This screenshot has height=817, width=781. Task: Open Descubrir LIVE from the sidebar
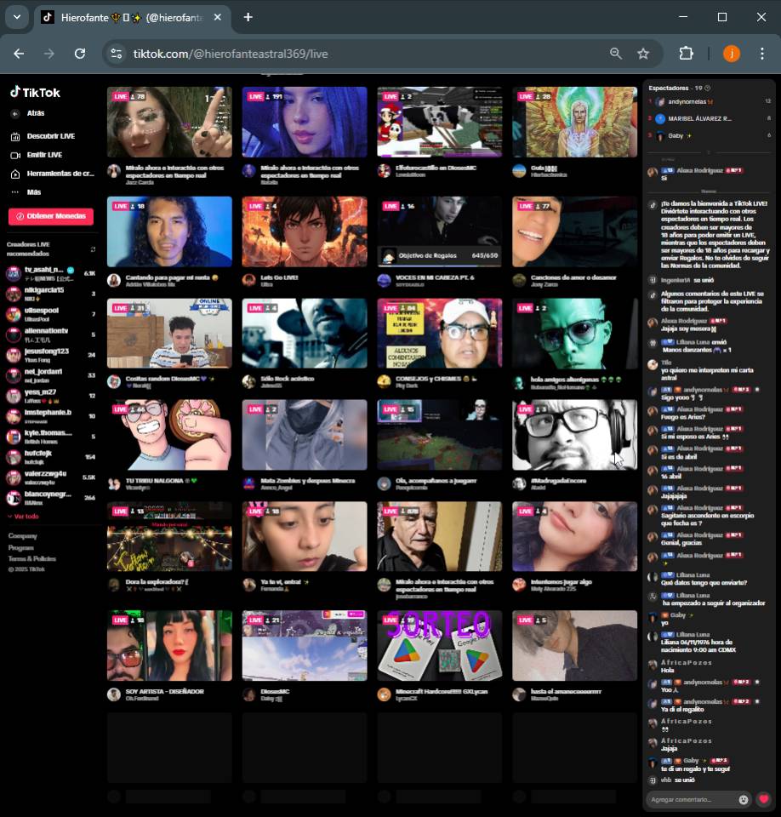pyautogui.click(x=49, y=136)
